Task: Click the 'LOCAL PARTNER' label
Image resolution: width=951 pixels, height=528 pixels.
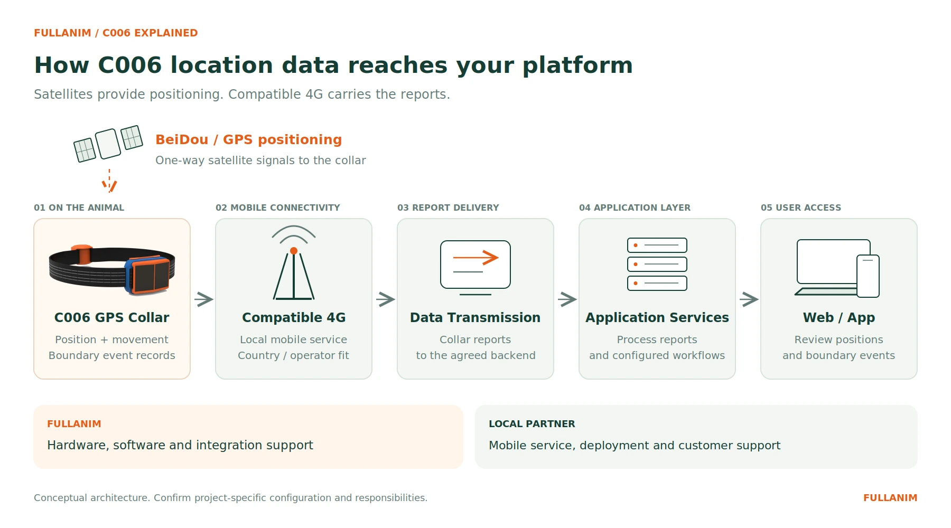Action: pos(532,424)
